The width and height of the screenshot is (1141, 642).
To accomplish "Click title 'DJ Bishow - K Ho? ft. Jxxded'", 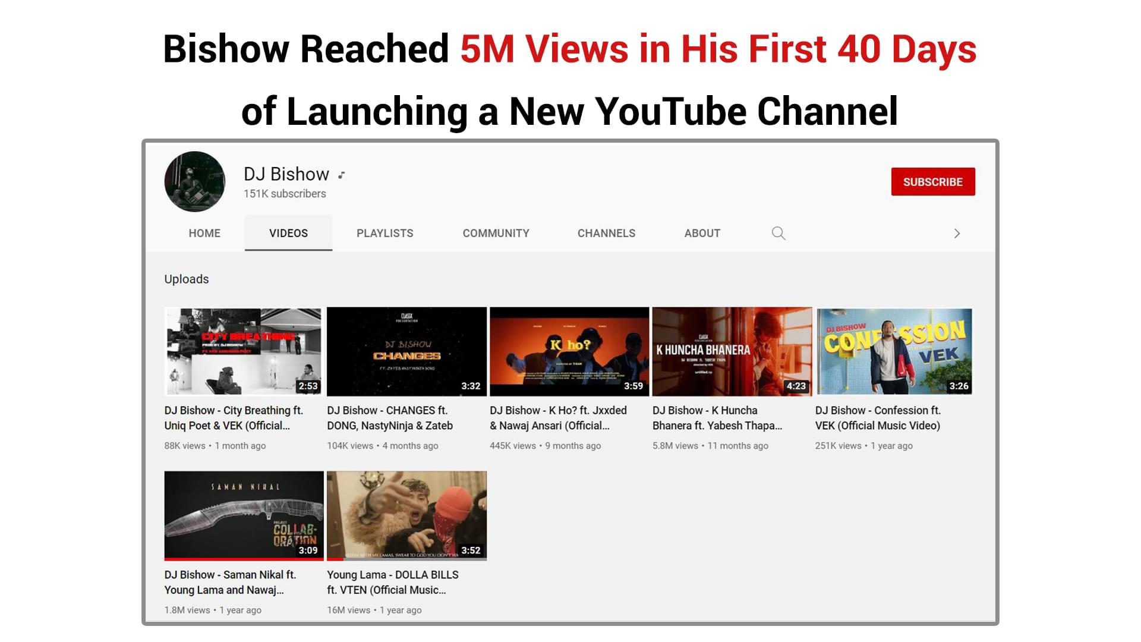I will 558,411.
